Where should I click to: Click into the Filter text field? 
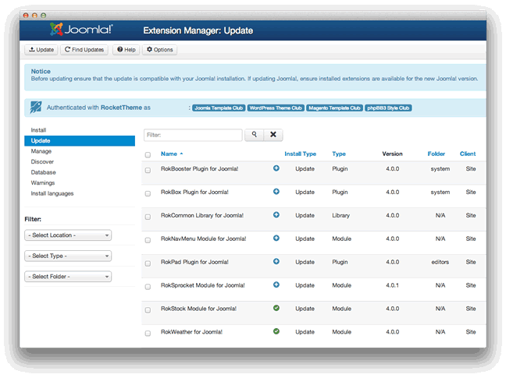click(x=193, y=135)
